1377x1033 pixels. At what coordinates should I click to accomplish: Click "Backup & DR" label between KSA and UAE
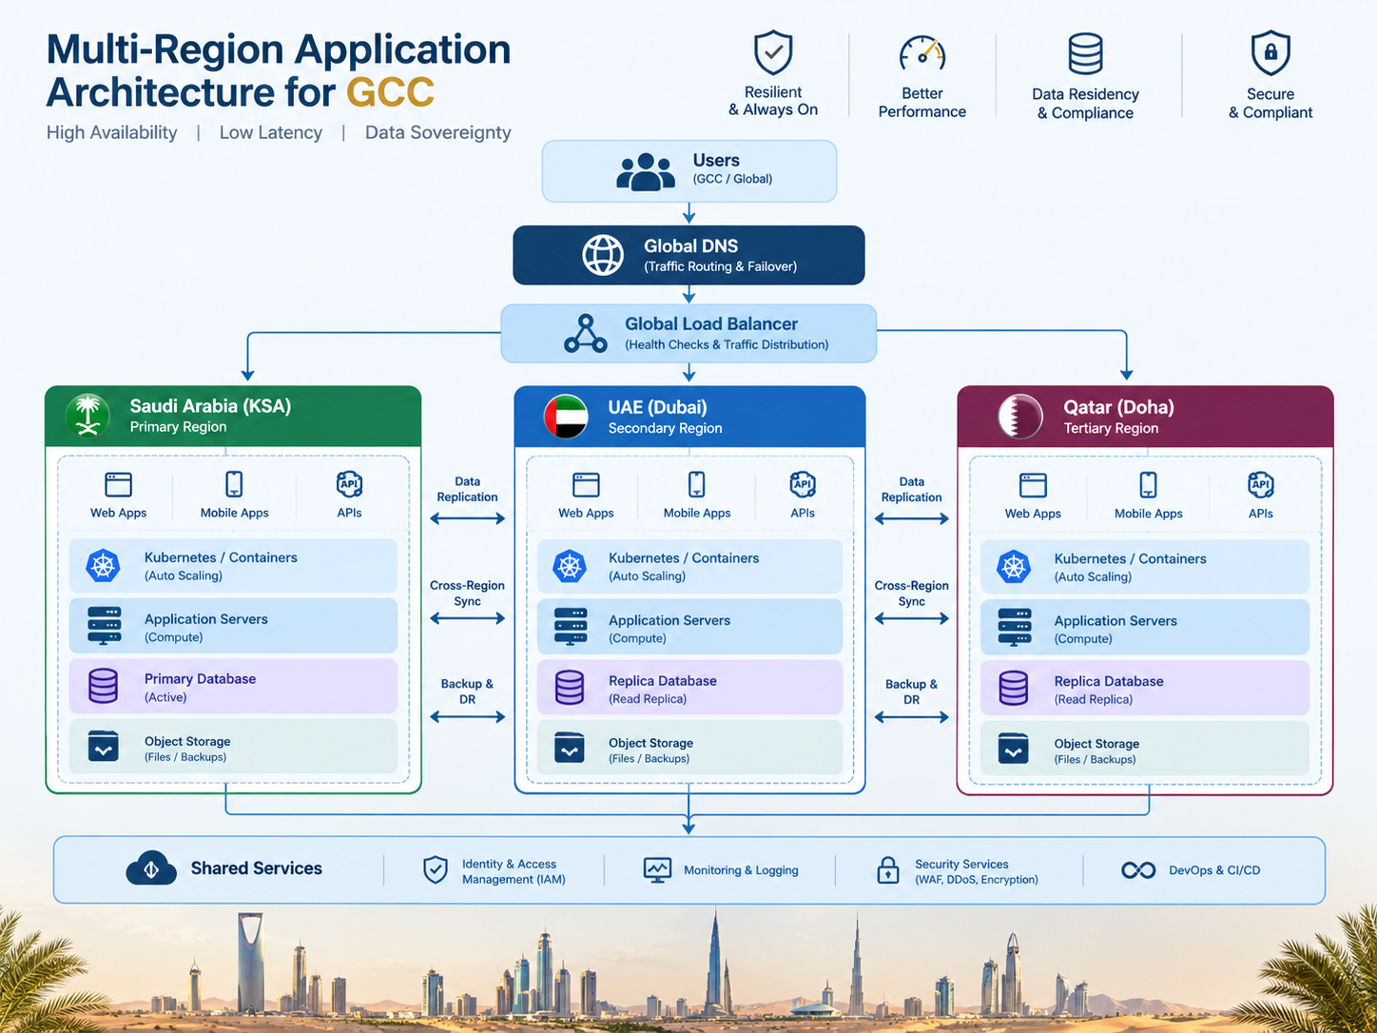467,692
